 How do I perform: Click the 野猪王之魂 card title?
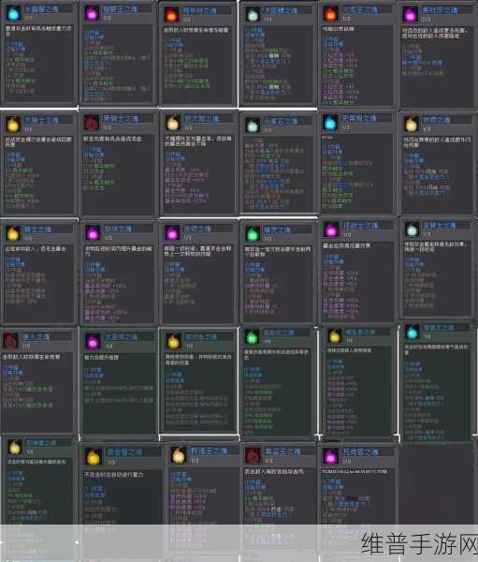pos(209,451)
